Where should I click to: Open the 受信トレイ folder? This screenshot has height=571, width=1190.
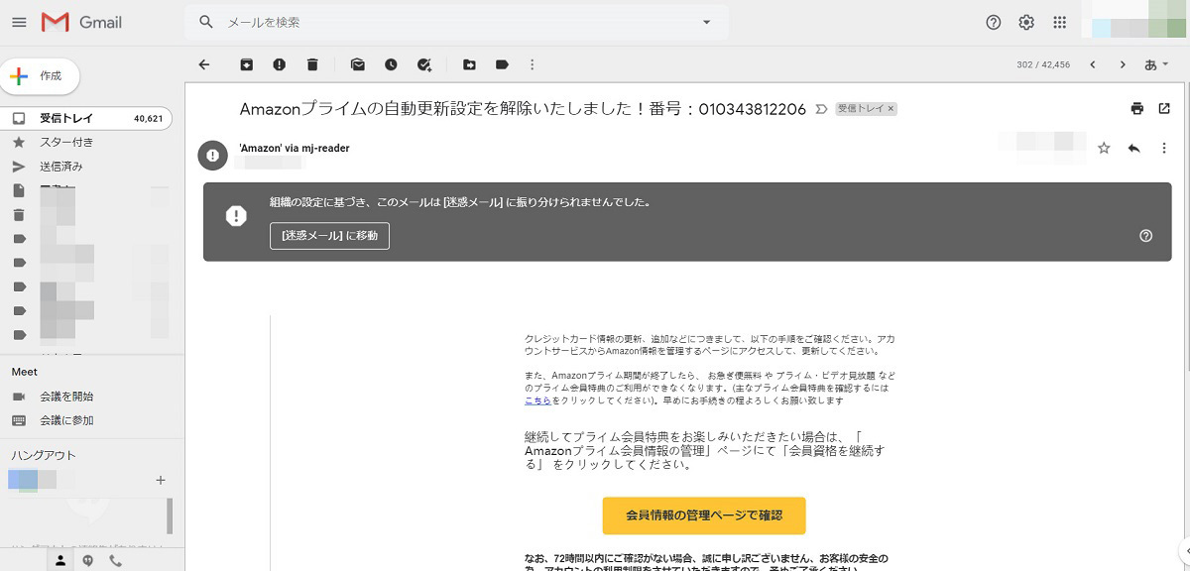(x=86, y=118)
